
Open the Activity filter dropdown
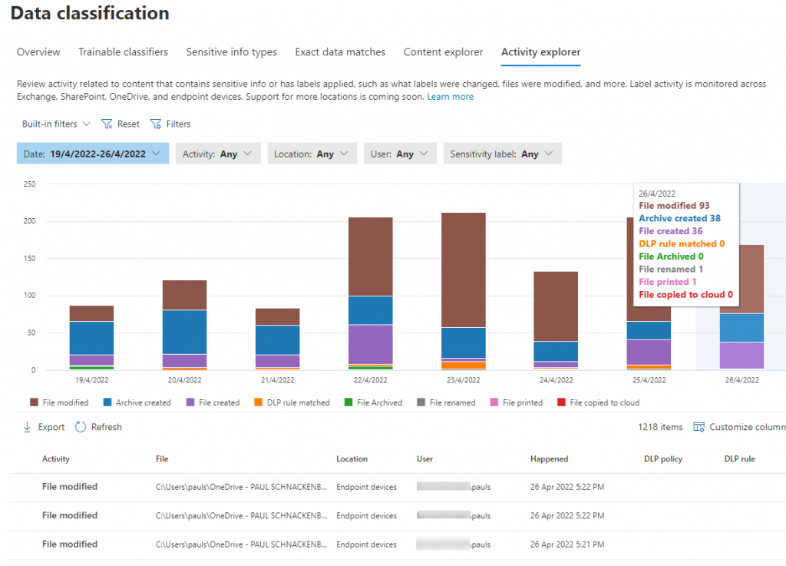[218, 153]
